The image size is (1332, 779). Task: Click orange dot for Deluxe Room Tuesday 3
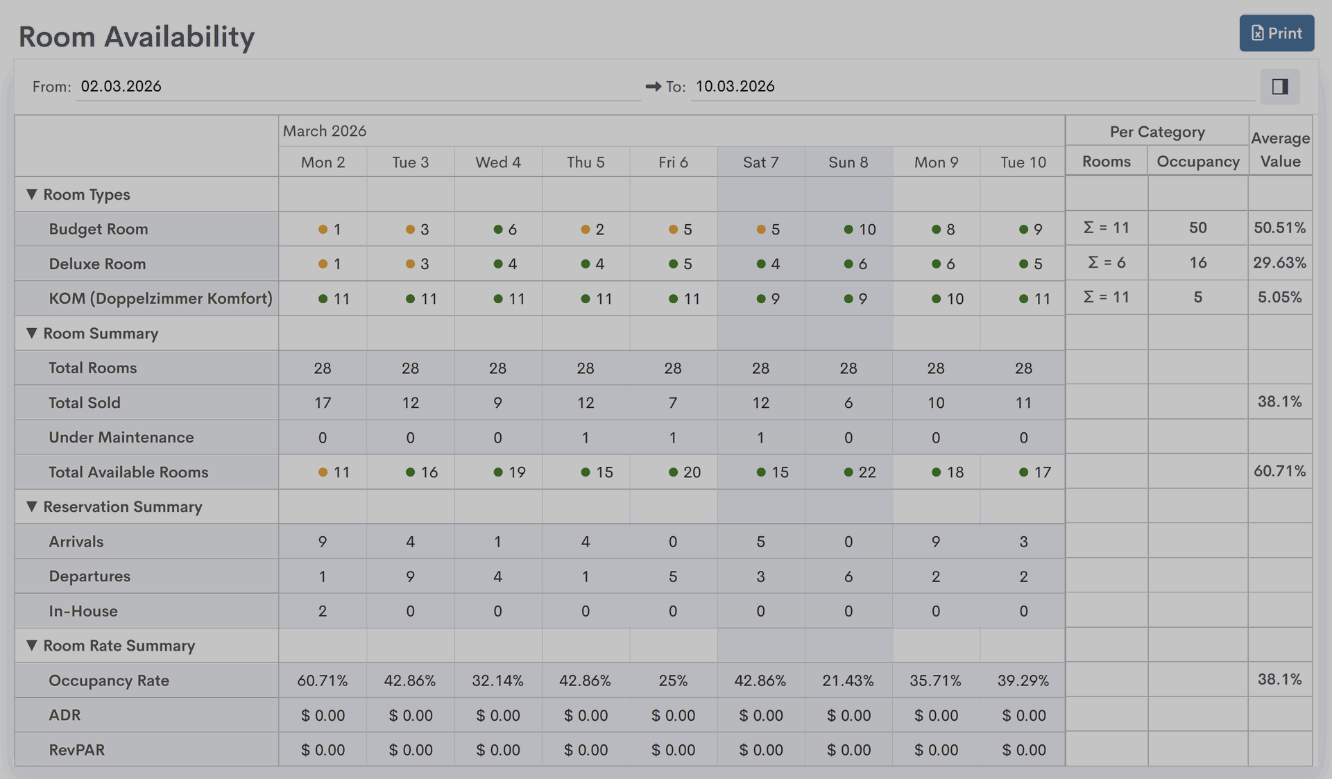pos(410,264)
